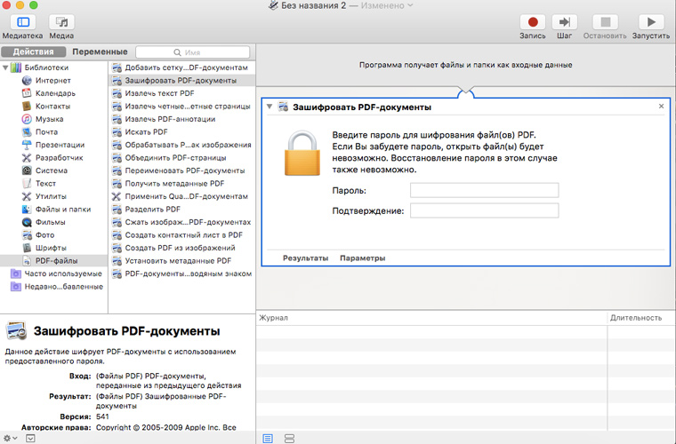Select the Фильмы category
The height and width of the screenshot is (444, 676).
[x=50, y=222]
